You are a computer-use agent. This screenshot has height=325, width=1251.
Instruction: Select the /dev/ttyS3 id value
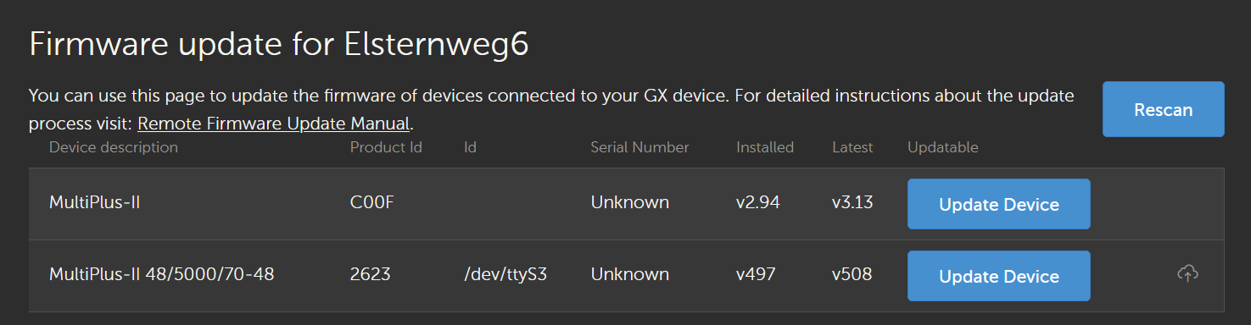(x=505, y=275)
